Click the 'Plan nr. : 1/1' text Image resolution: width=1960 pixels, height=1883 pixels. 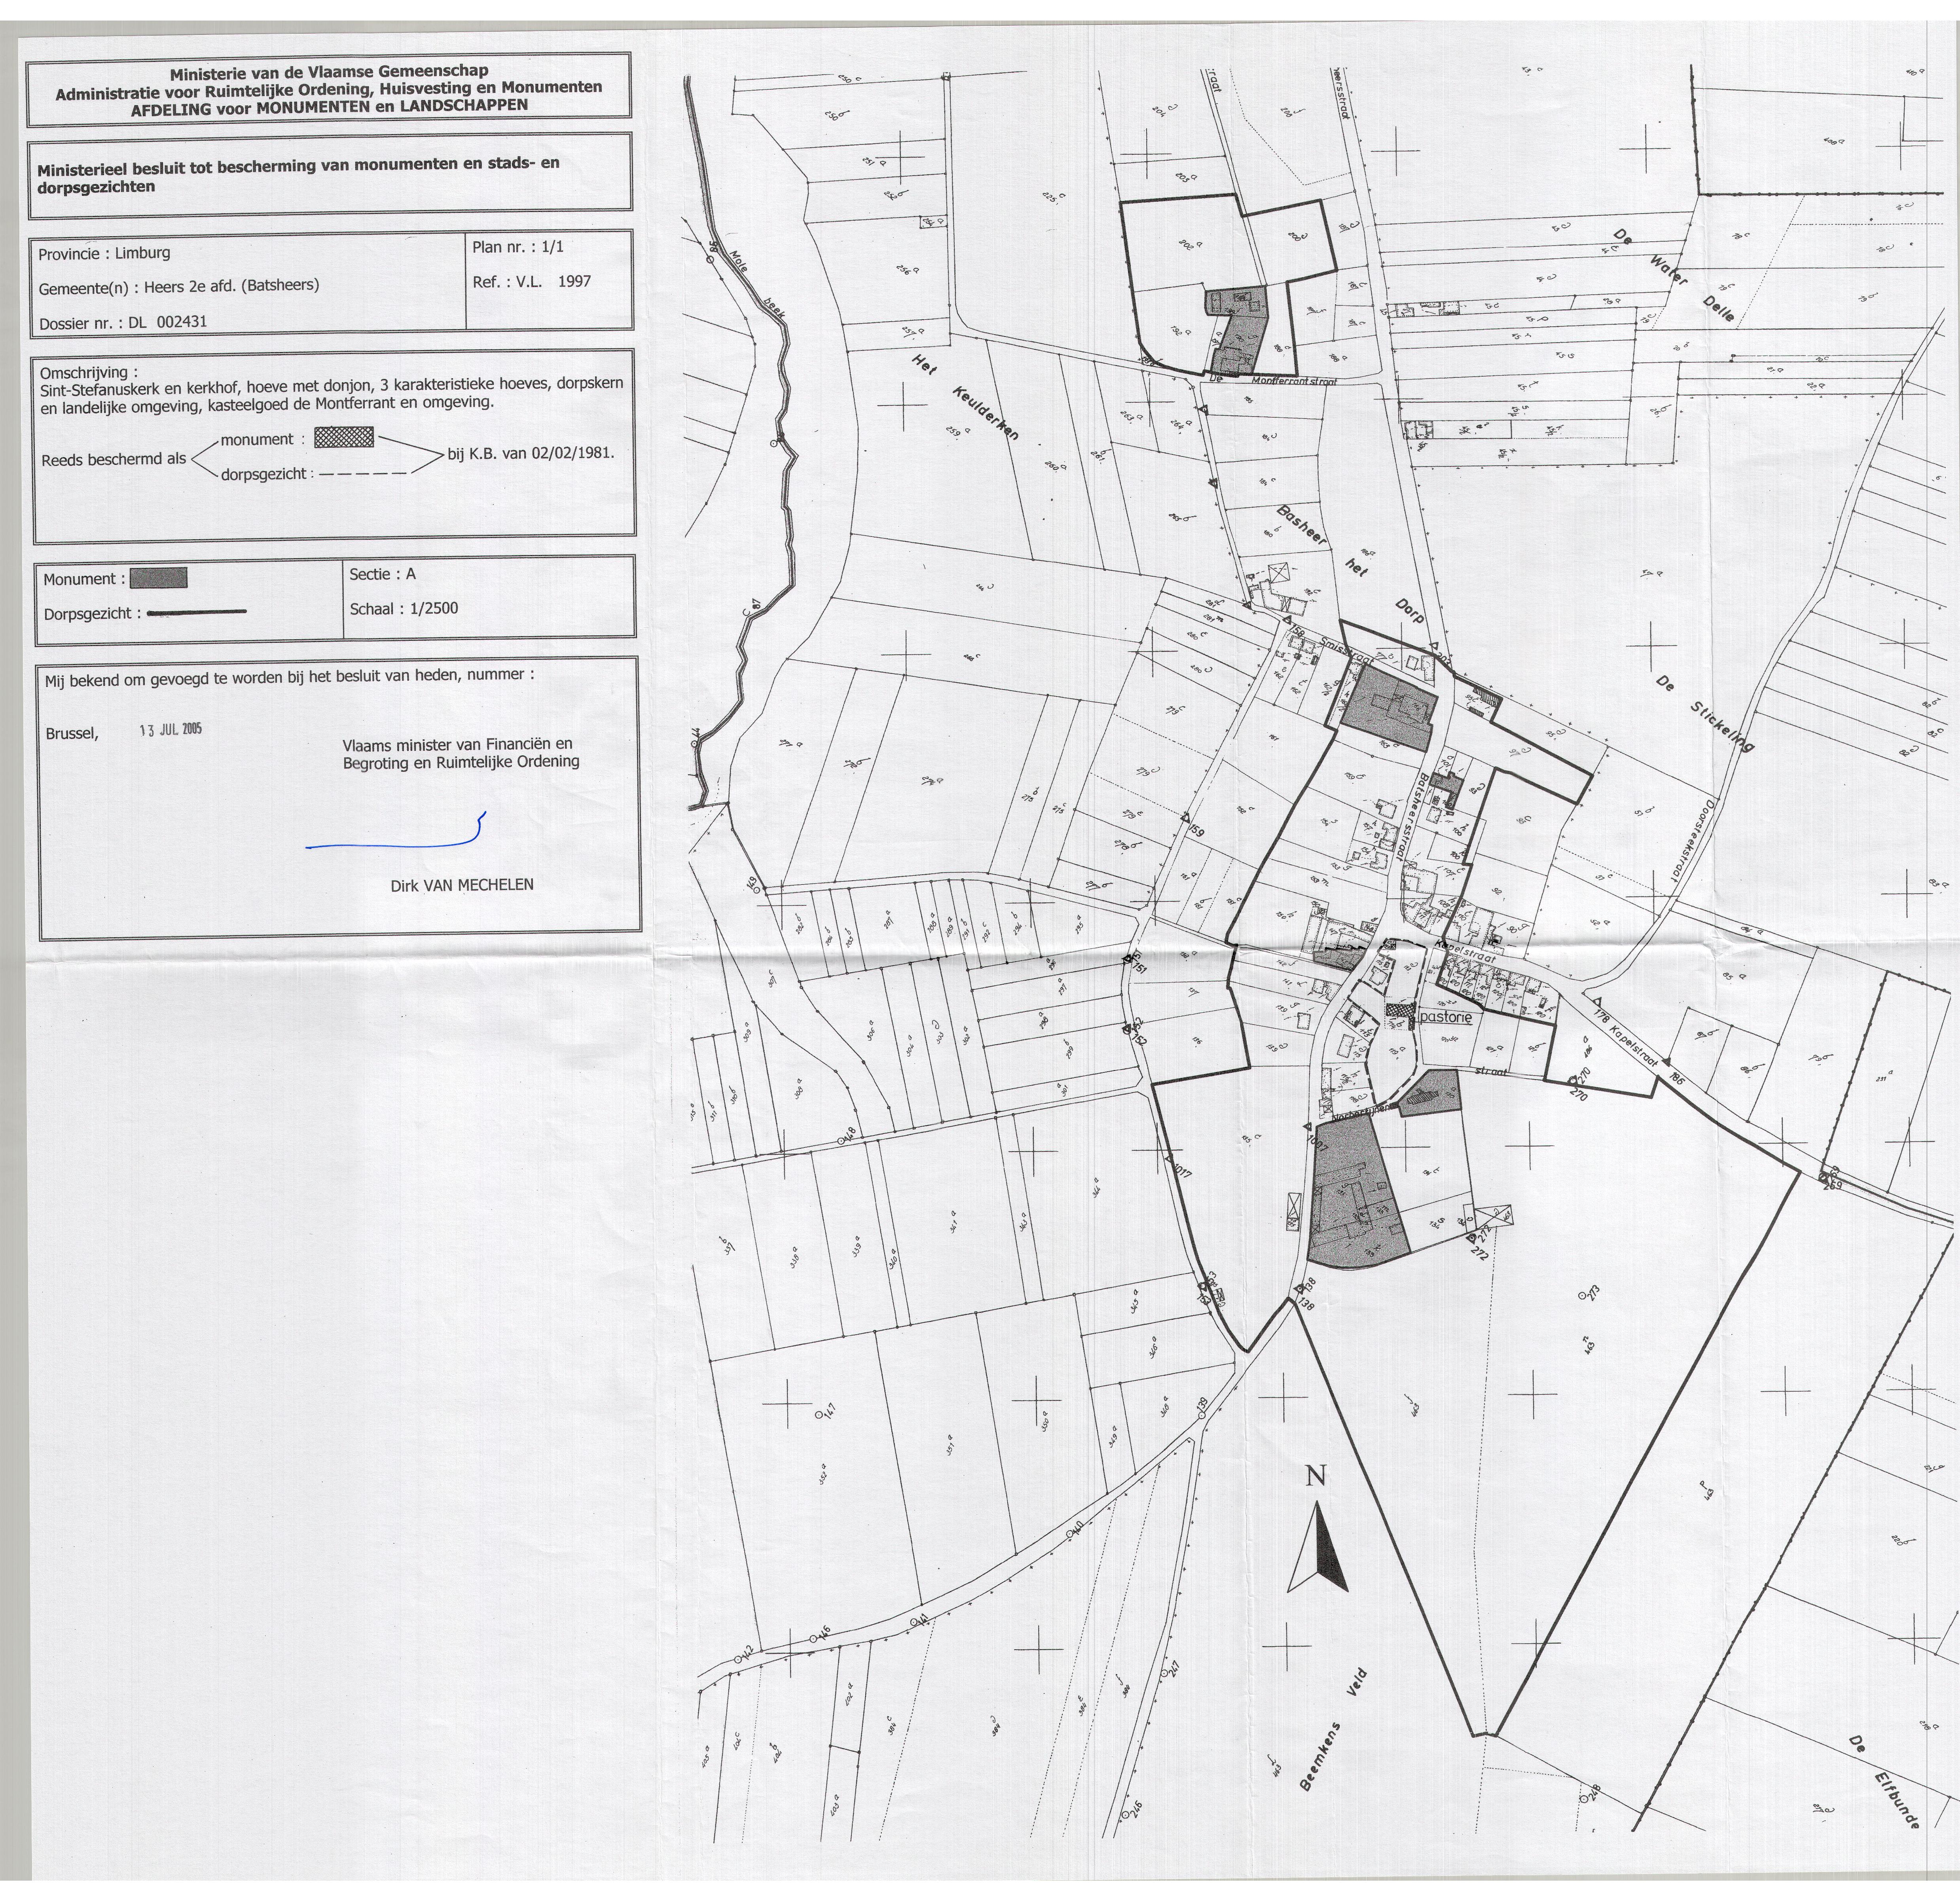[518, 246]
